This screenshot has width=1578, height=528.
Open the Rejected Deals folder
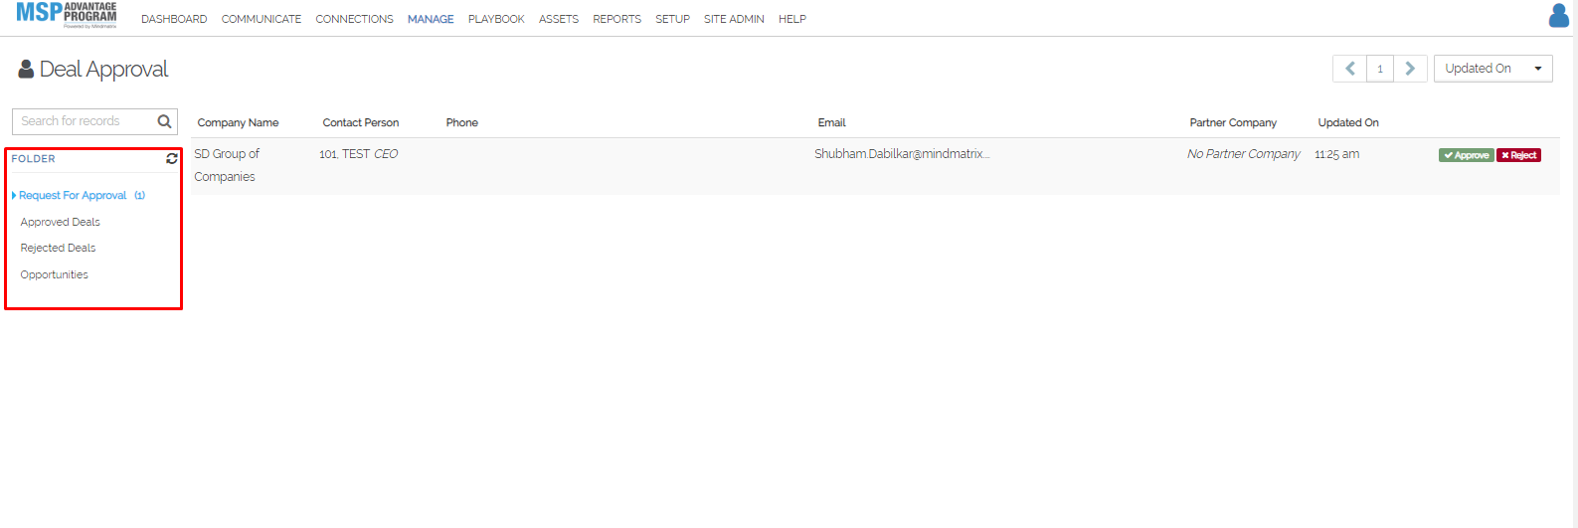pos(58,248)
